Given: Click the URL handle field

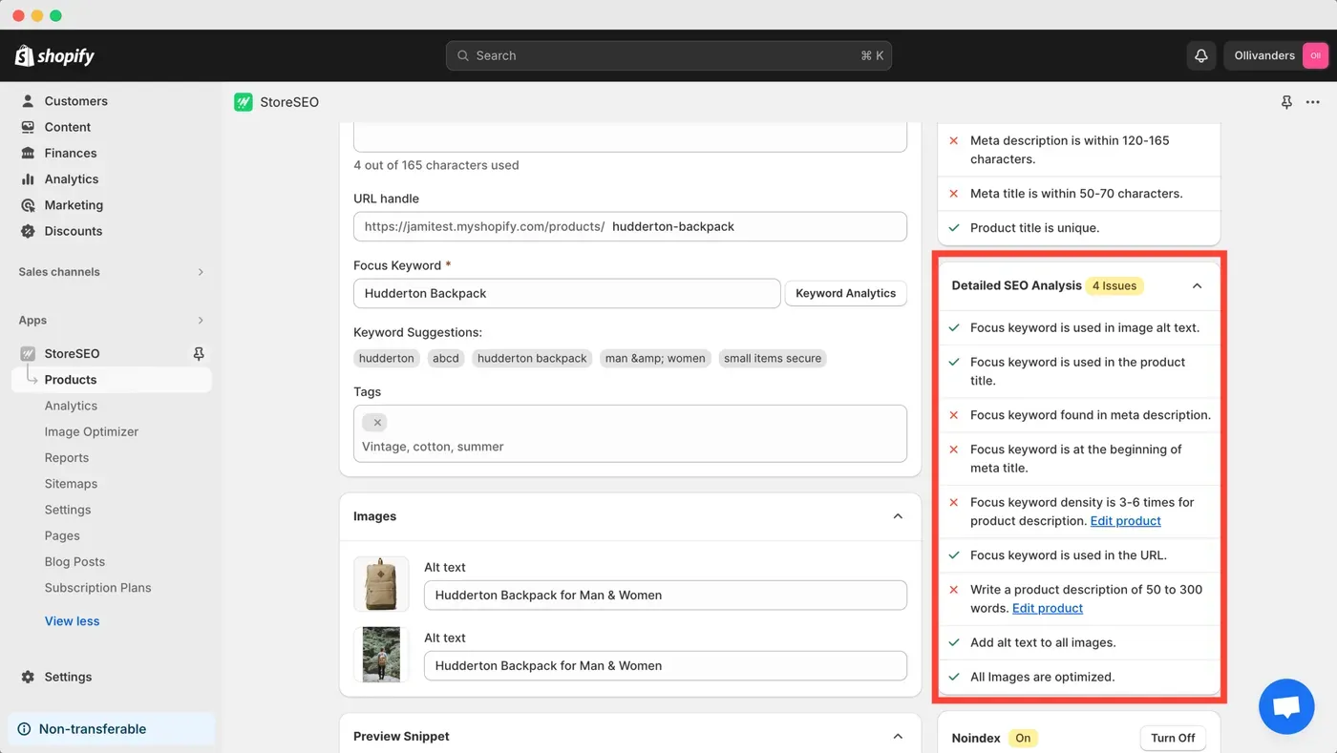Looking at the screenshot, I should coord(630,226).
